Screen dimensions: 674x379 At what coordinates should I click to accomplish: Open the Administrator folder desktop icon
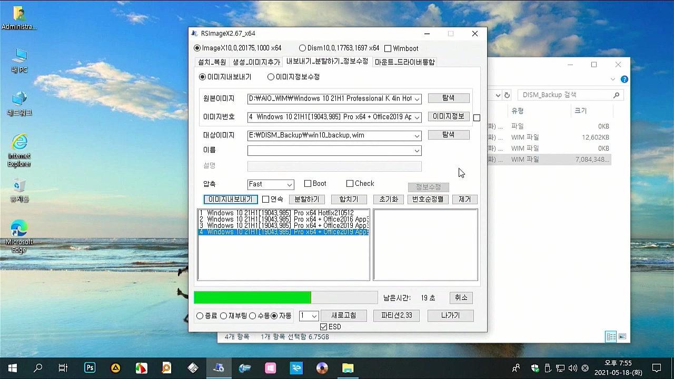[x=19, y=18]
